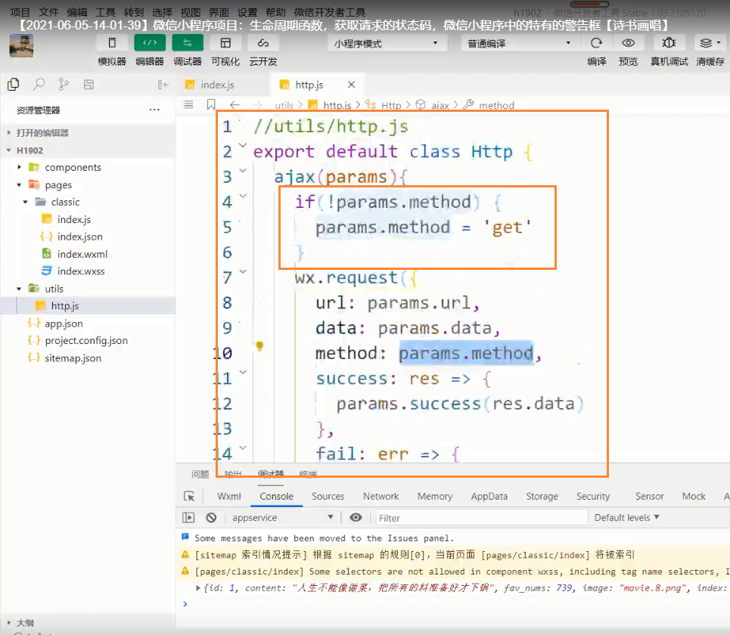Open the 普通编译 compile mode dropdown
The width and height of the screenshot is (730, 635).
click(519, 43)
